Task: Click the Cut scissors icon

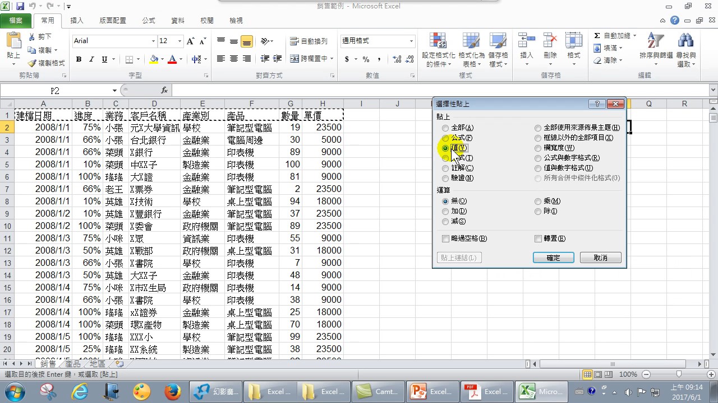Action: [32, 37]
